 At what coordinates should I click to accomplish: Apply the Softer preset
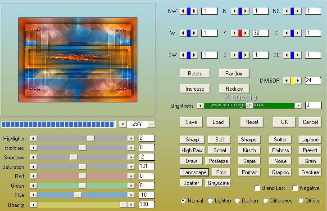pos(280,140)
